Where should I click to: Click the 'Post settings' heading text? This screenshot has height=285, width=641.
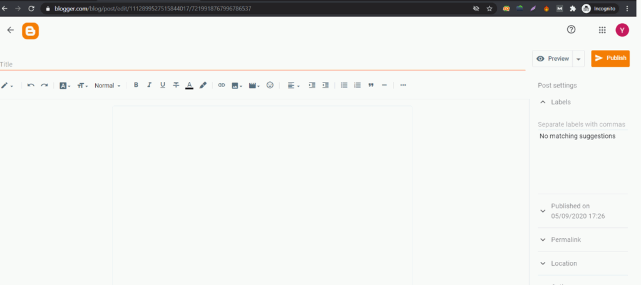[557, 86]
